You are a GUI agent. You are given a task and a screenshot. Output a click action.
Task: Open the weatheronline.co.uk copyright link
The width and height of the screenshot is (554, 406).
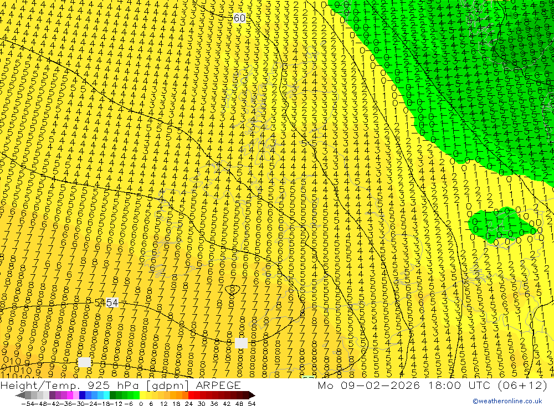(x=507, y=401)
